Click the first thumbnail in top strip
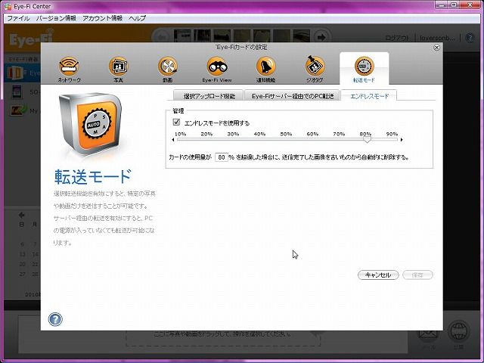Viewport: 484px width, 363px height. [x=182, y=36]
